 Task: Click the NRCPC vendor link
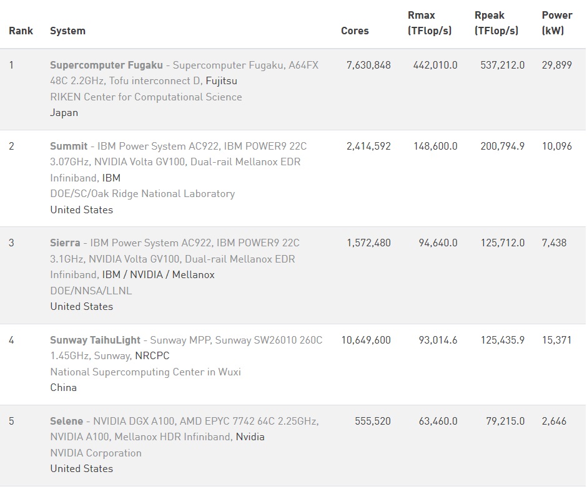point(152,356)
